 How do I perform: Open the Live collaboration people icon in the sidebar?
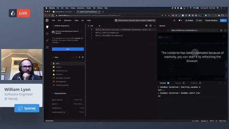(47, 47)
